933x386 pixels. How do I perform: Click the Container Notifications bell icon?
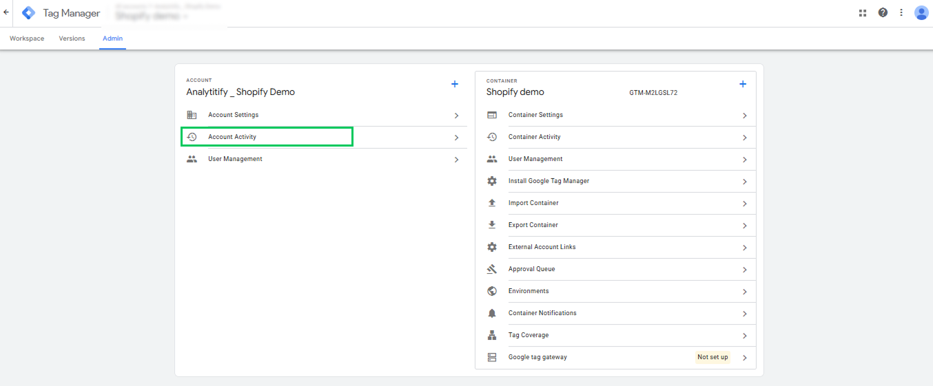coord(492,313)
